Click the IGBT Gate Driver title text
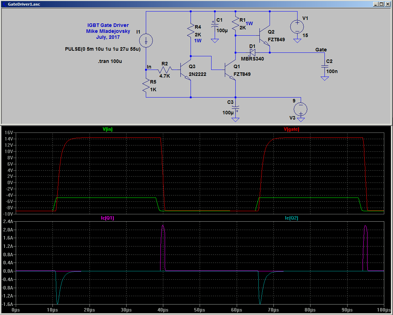393x315 pixels. click(108, 25)
